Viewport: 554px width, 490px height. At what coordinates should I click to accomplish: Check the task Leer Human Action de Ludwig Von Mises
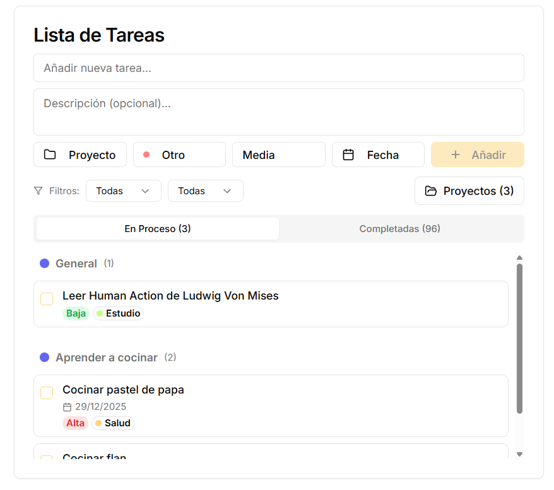47,298
